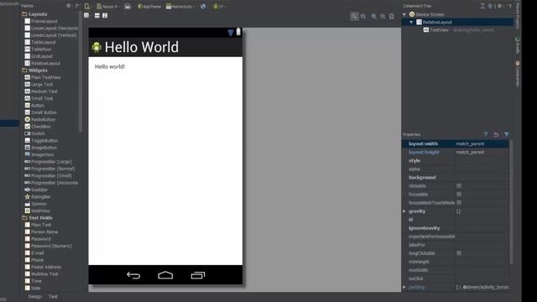This screenshot has width=537, height=302.
Task: Select the SeekBar widget in palette
Action: point(36,190)
